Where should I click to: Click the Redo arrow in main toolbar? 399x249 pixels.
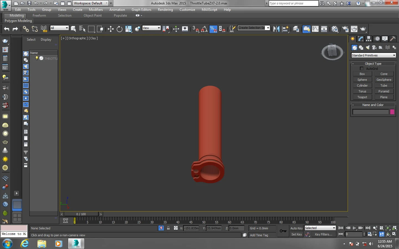click(x=15, y=29)
